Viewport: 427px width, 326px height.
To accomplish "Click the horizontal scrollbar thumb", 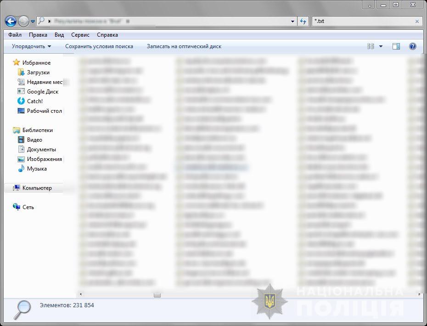I will 157,295.
